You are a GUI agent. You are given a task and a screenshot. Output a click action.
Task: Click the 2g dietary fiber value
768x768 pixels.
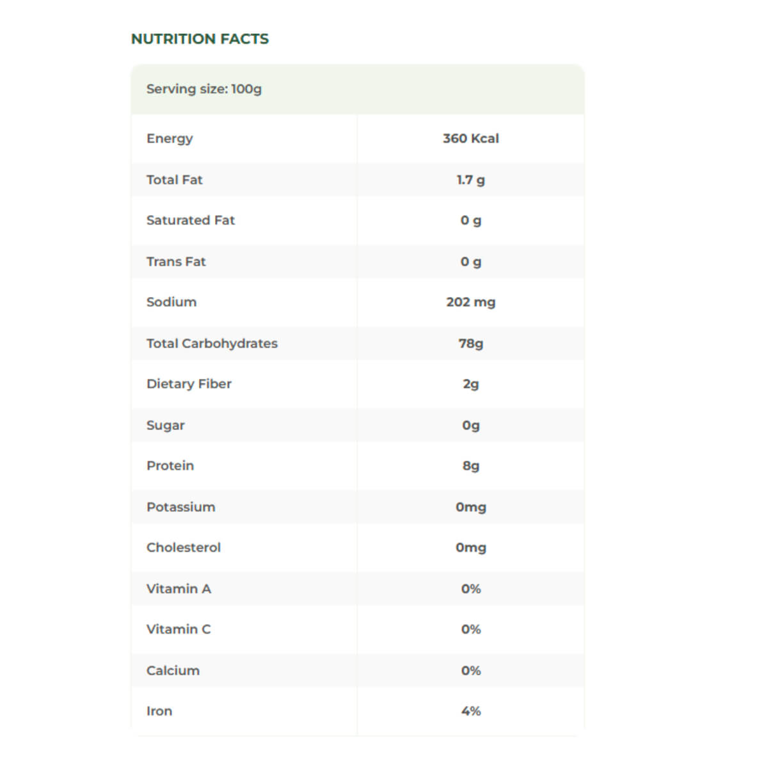[470, 384]
